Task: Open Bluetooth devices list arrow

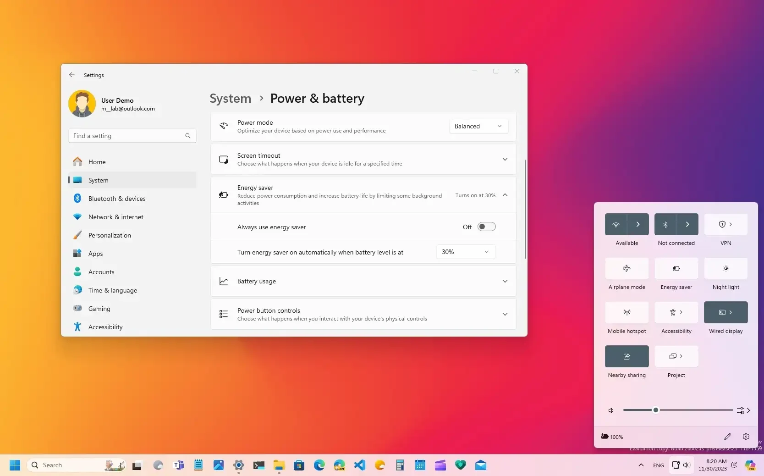Action: [687, 224]
